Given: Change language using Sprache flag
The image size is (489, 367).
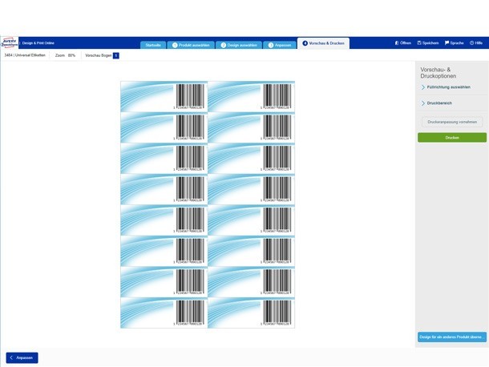Looking at the screenshot, I should pos(455,42).
